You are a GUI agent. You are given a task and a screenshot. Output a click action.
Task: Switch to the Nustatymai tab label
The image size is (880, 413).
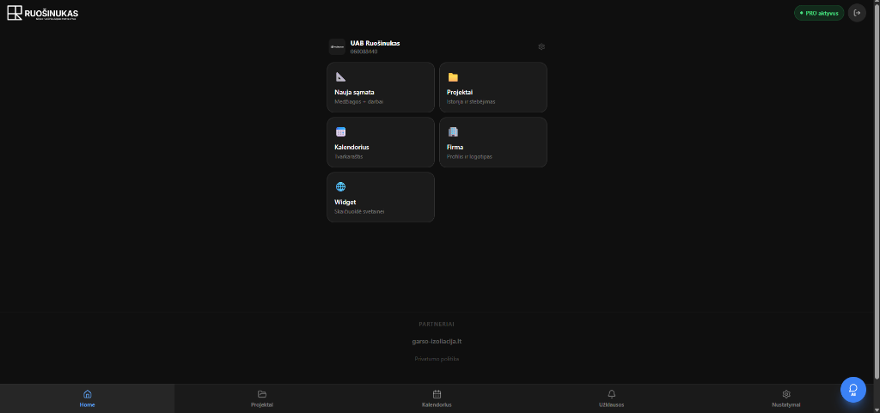click(x=786, y=404)
